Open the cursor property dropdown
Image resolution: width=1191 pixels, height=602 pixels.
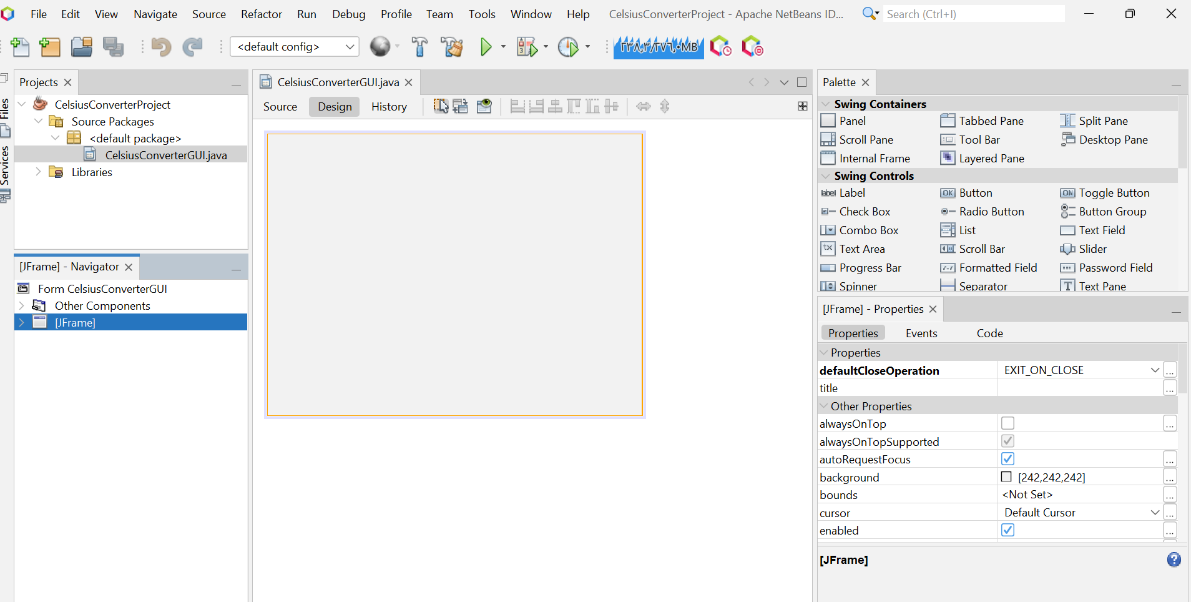pyautogui.click(x=1155, y=513)
